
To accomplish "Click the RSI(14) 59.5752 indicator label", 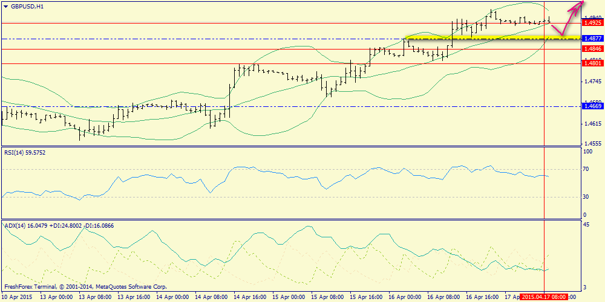I will pyautogui.click(x=25, y=153).
